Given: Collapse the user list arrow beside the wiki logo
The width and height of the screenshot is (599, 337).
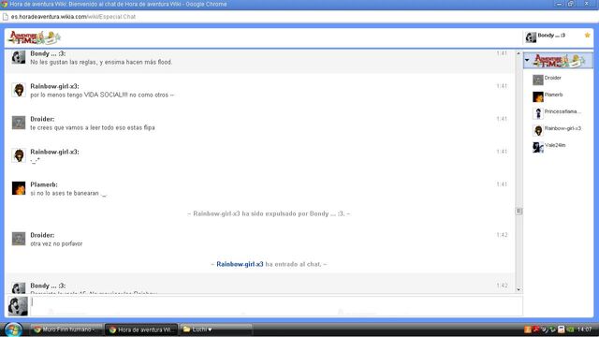Looking at the screenshot, I should pyautogui.click(x=527, y=60).
